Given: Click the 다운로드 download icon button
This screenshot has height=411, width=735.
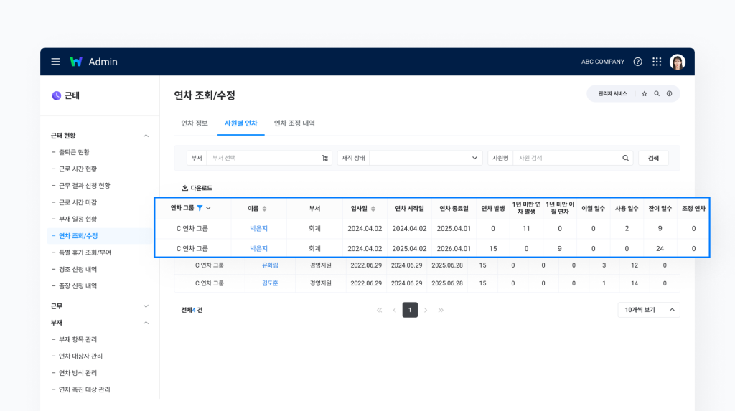Looking at the screenshot, I should click(197, 188).
